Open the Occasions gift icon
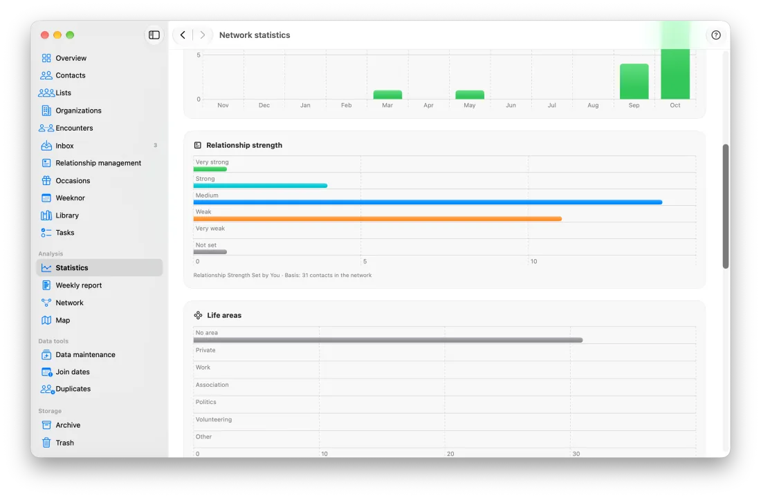761x498 pixels. point(46,181)
